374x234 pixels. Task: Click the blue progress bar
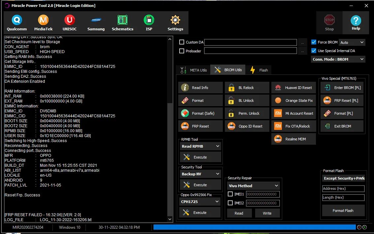pos(255,227)
